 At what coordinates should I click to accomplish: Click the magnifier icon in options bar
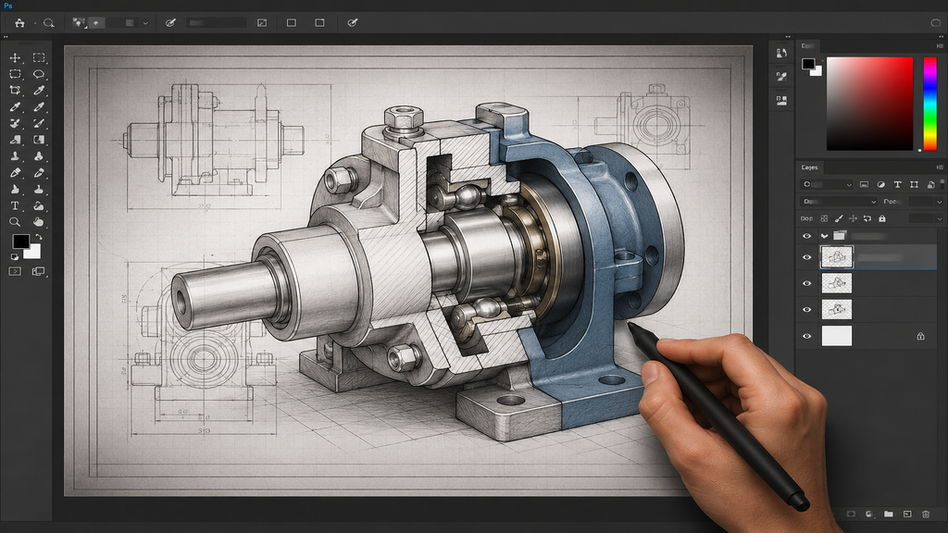(x=48, y=23)
